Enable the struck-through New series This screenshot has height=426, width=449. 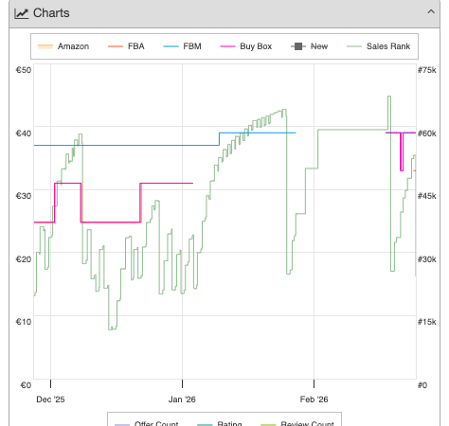(x=310, y=46)
